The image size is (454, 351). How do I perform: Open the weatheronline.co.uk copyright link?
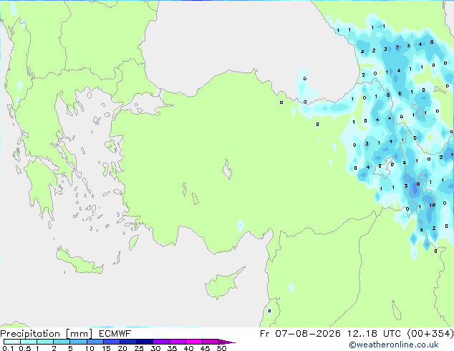(394, 345)
